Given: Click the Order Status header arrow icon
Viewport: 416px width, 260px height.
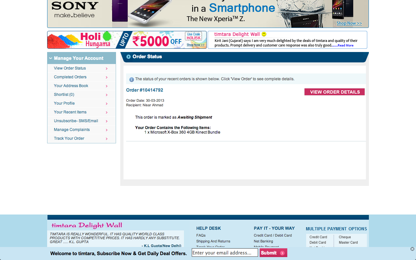Looking at the screenshot, I should (x=128, y=57).
